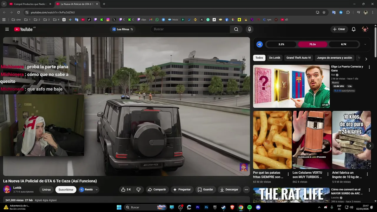Screen dimensions: 377x212
Task: Select the 'Grand Theft Auto VI' chip
Action: 298,58
